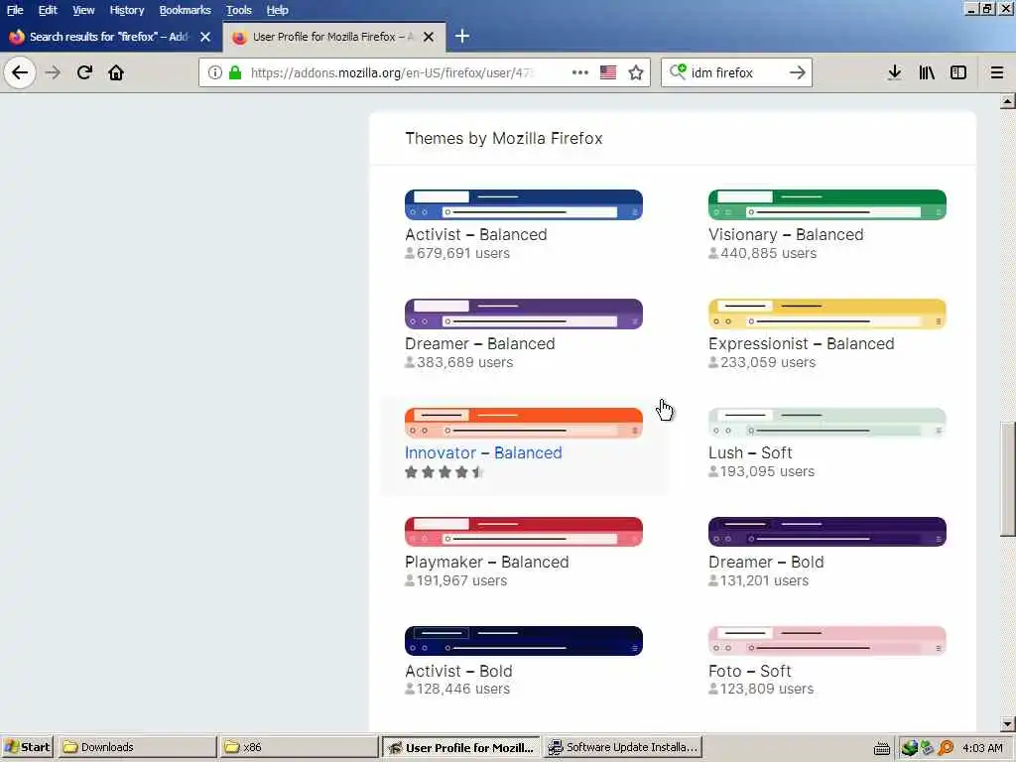Open the Dreamer – Balanced theme link
The height and width of the screenshot is (762, 1016).
tap(479, 343)
